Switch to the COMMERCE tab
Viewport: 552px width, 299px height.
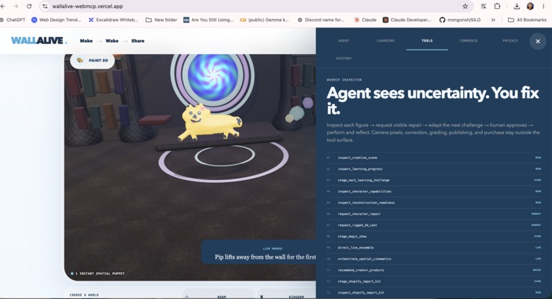pos(468,41)
